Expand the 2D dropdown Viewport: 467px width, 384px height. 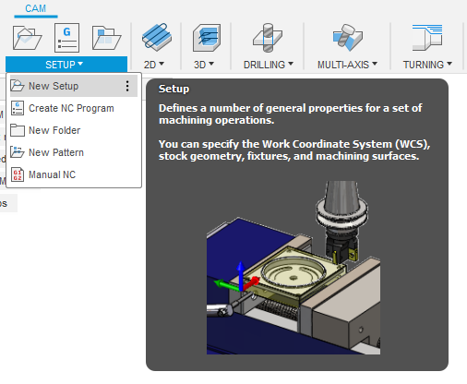(154, 65)
